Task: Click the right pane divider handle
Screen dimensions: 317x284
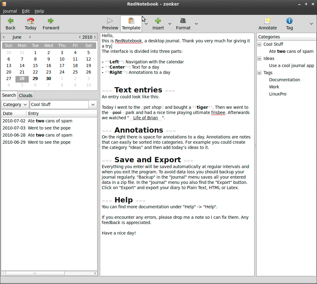Action: coord(255,146)
